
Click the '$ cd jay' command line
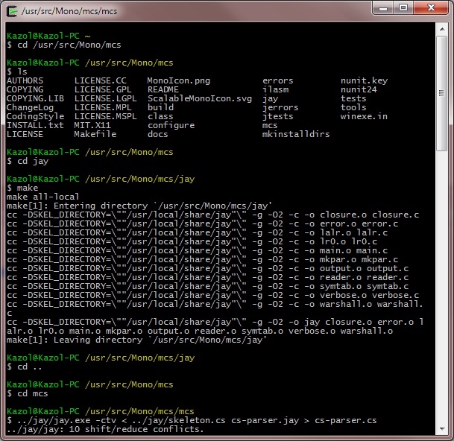[28, 161]
